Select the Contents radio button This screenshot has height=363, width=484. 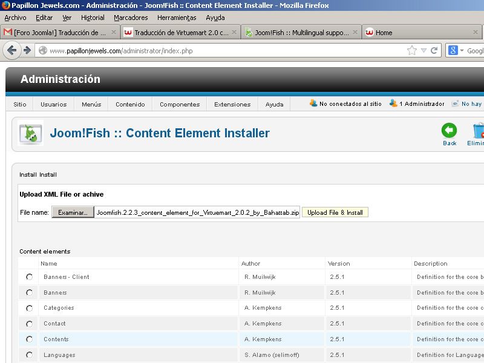click(x=29, y=339)
